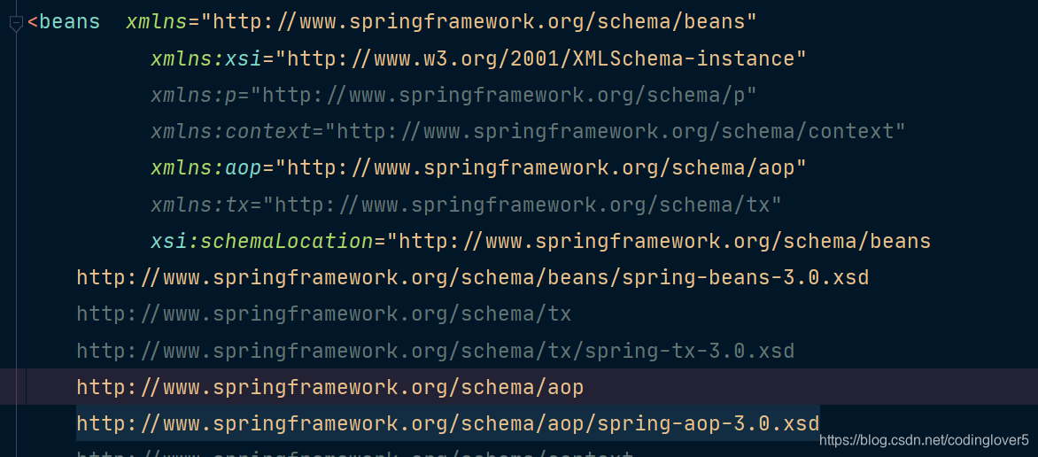Select the greyed xmlns:p namespace line
This screenshot has height=457, width=1038.
tap(453, 96)
